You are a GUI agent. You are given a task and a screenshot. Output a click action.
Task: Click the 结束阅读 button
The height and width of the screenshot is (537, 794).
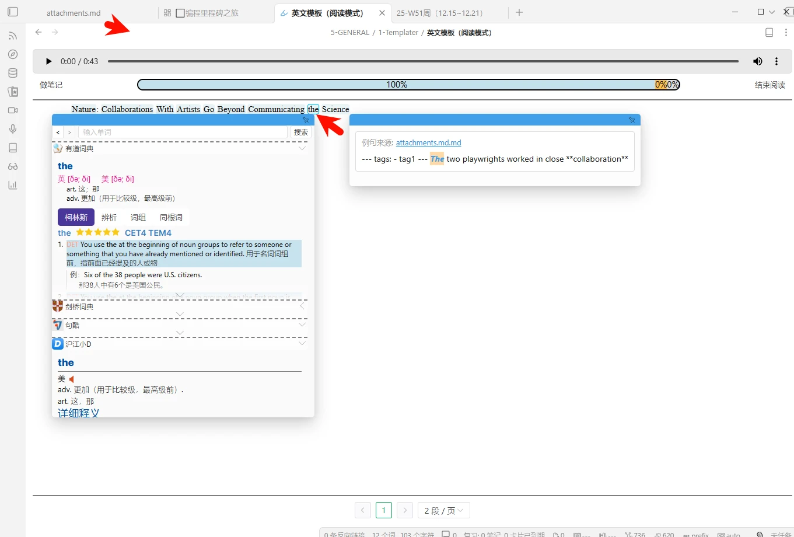[770, 85]
